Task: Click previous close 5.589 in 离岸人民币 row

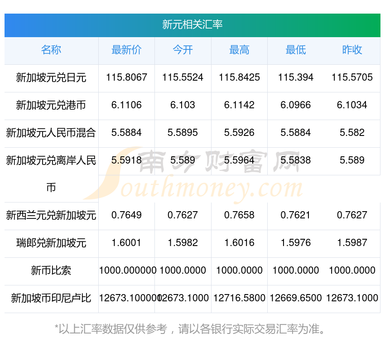Action: [x=352, y=160]
